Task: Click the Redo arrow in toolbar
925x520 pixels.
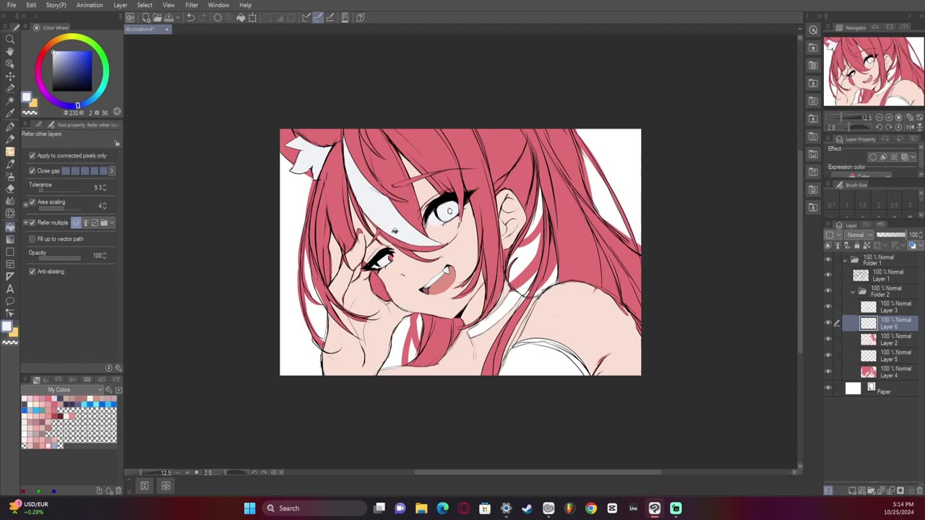Action: click(202, 17)
